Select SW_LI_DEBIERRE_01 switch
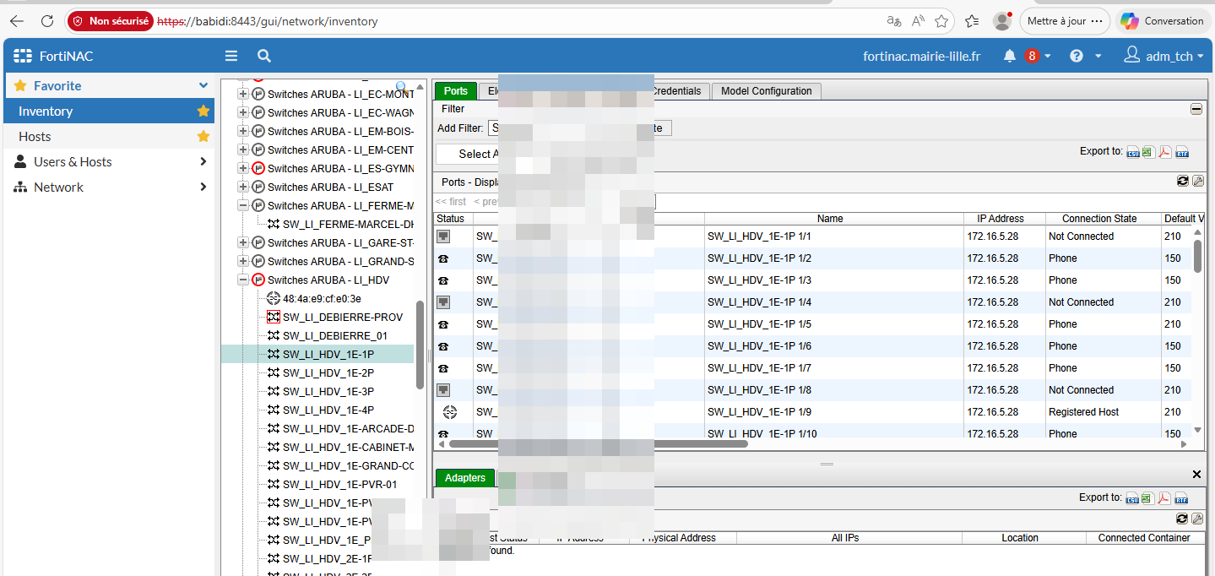The image size is (1215, 576). pyautogui.click(x=335, y=335)
